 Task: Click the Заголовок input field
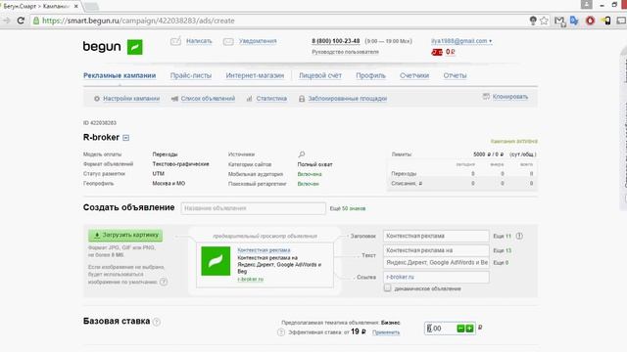[436, 236]
